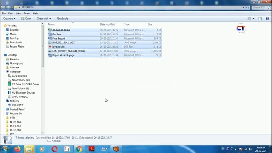Click the address bar refresh button
The width and height of the screenshot is (272, 153).
(247, 8)
